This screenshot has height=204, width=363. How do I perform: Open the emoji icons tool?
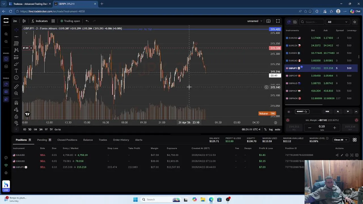[x=16, y=78]
